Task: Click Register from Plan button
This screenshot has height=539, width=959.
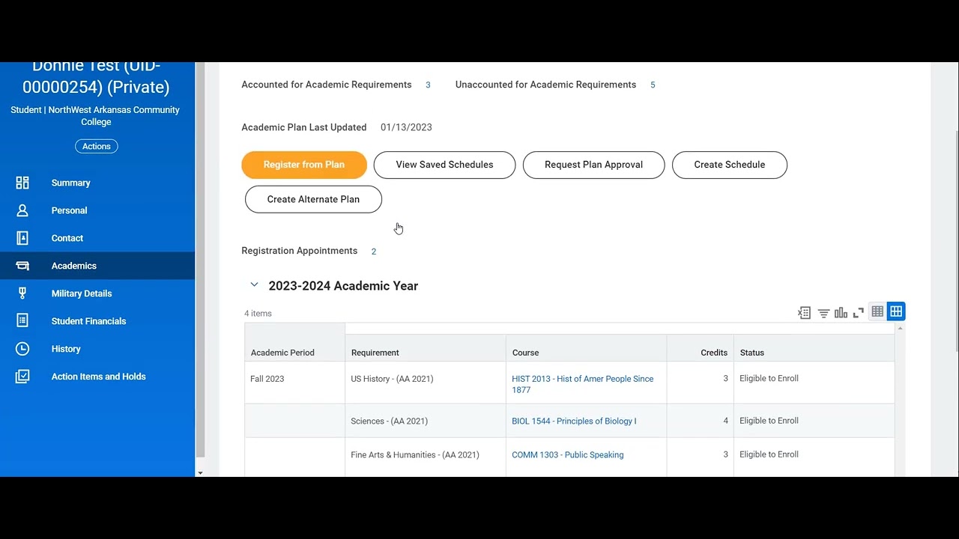Action: coord(304,165)
